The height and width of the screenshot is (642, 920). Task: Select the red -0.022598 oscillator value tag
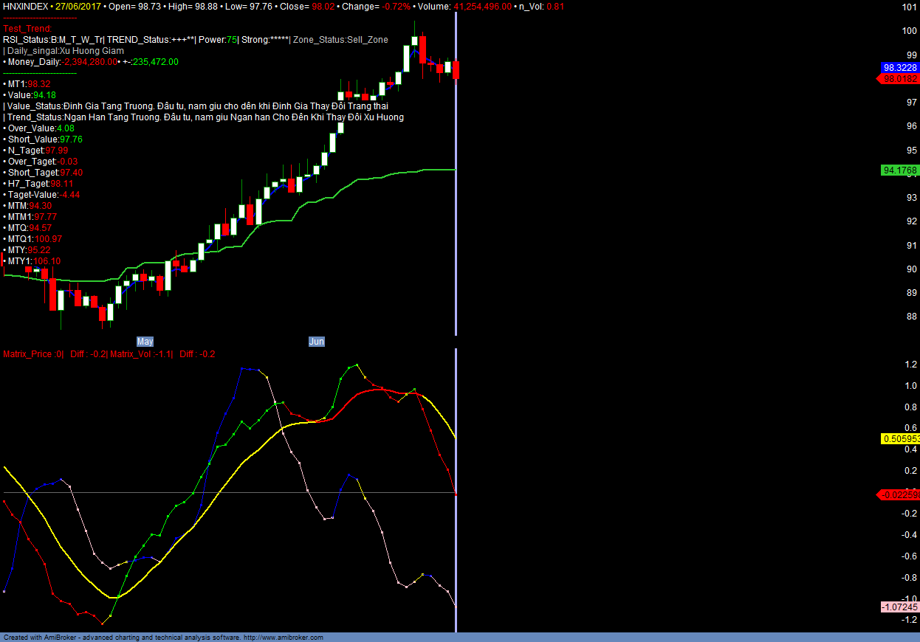click(x=899, y=495)
